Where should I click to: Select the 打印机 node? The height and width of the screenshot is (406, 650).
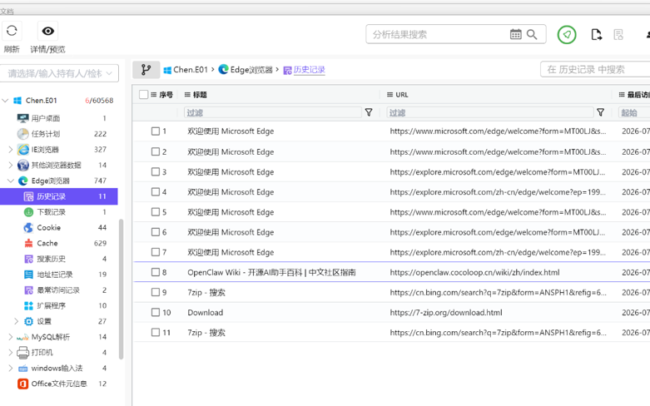pyautogui.click(x=42, y=353)
